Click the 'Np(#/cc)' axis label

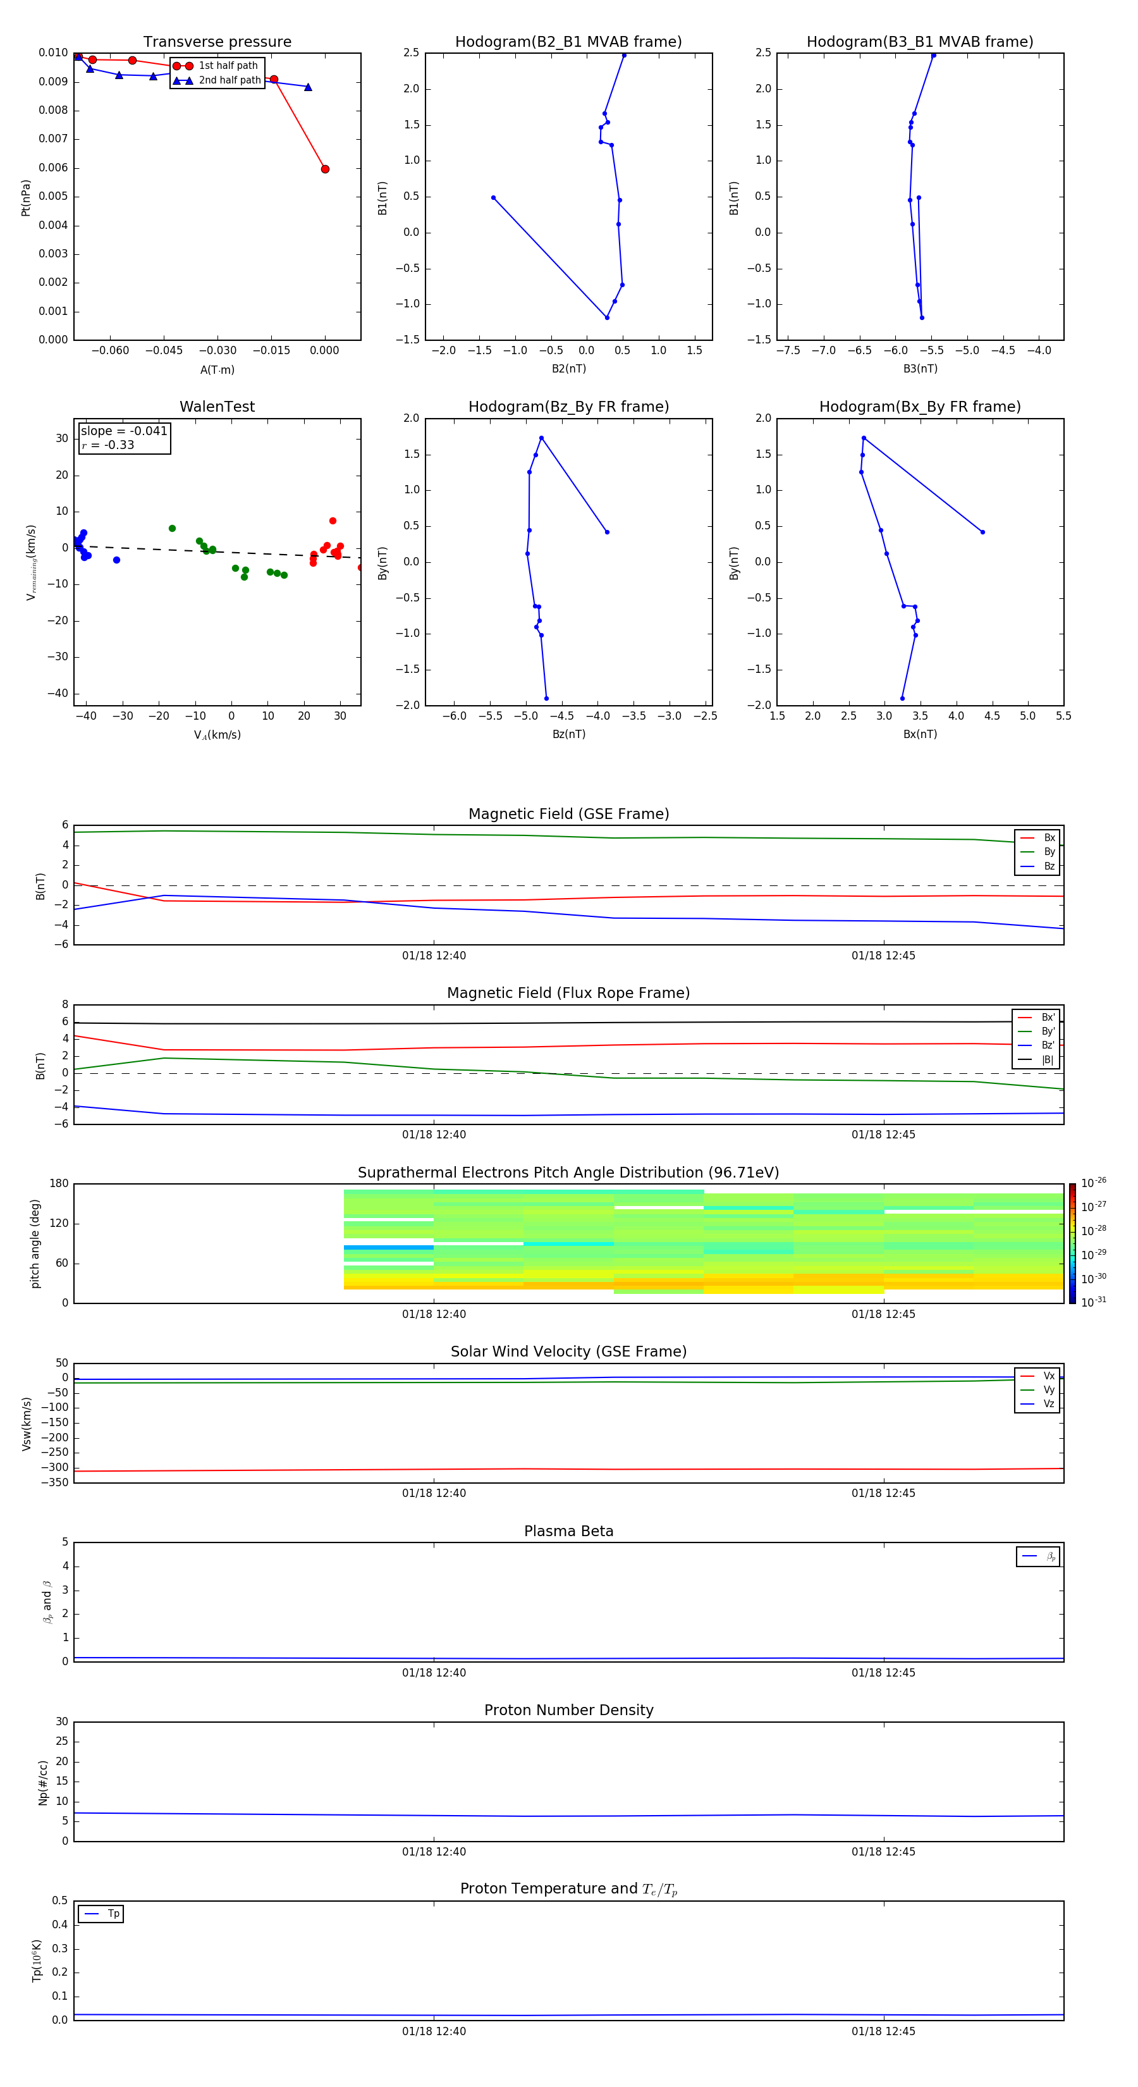pos(43,1782)
